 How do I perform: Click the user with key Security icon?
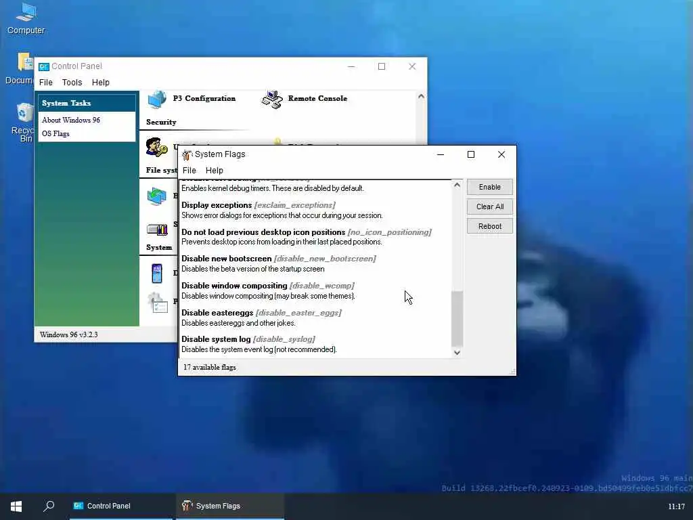(157, 148)
